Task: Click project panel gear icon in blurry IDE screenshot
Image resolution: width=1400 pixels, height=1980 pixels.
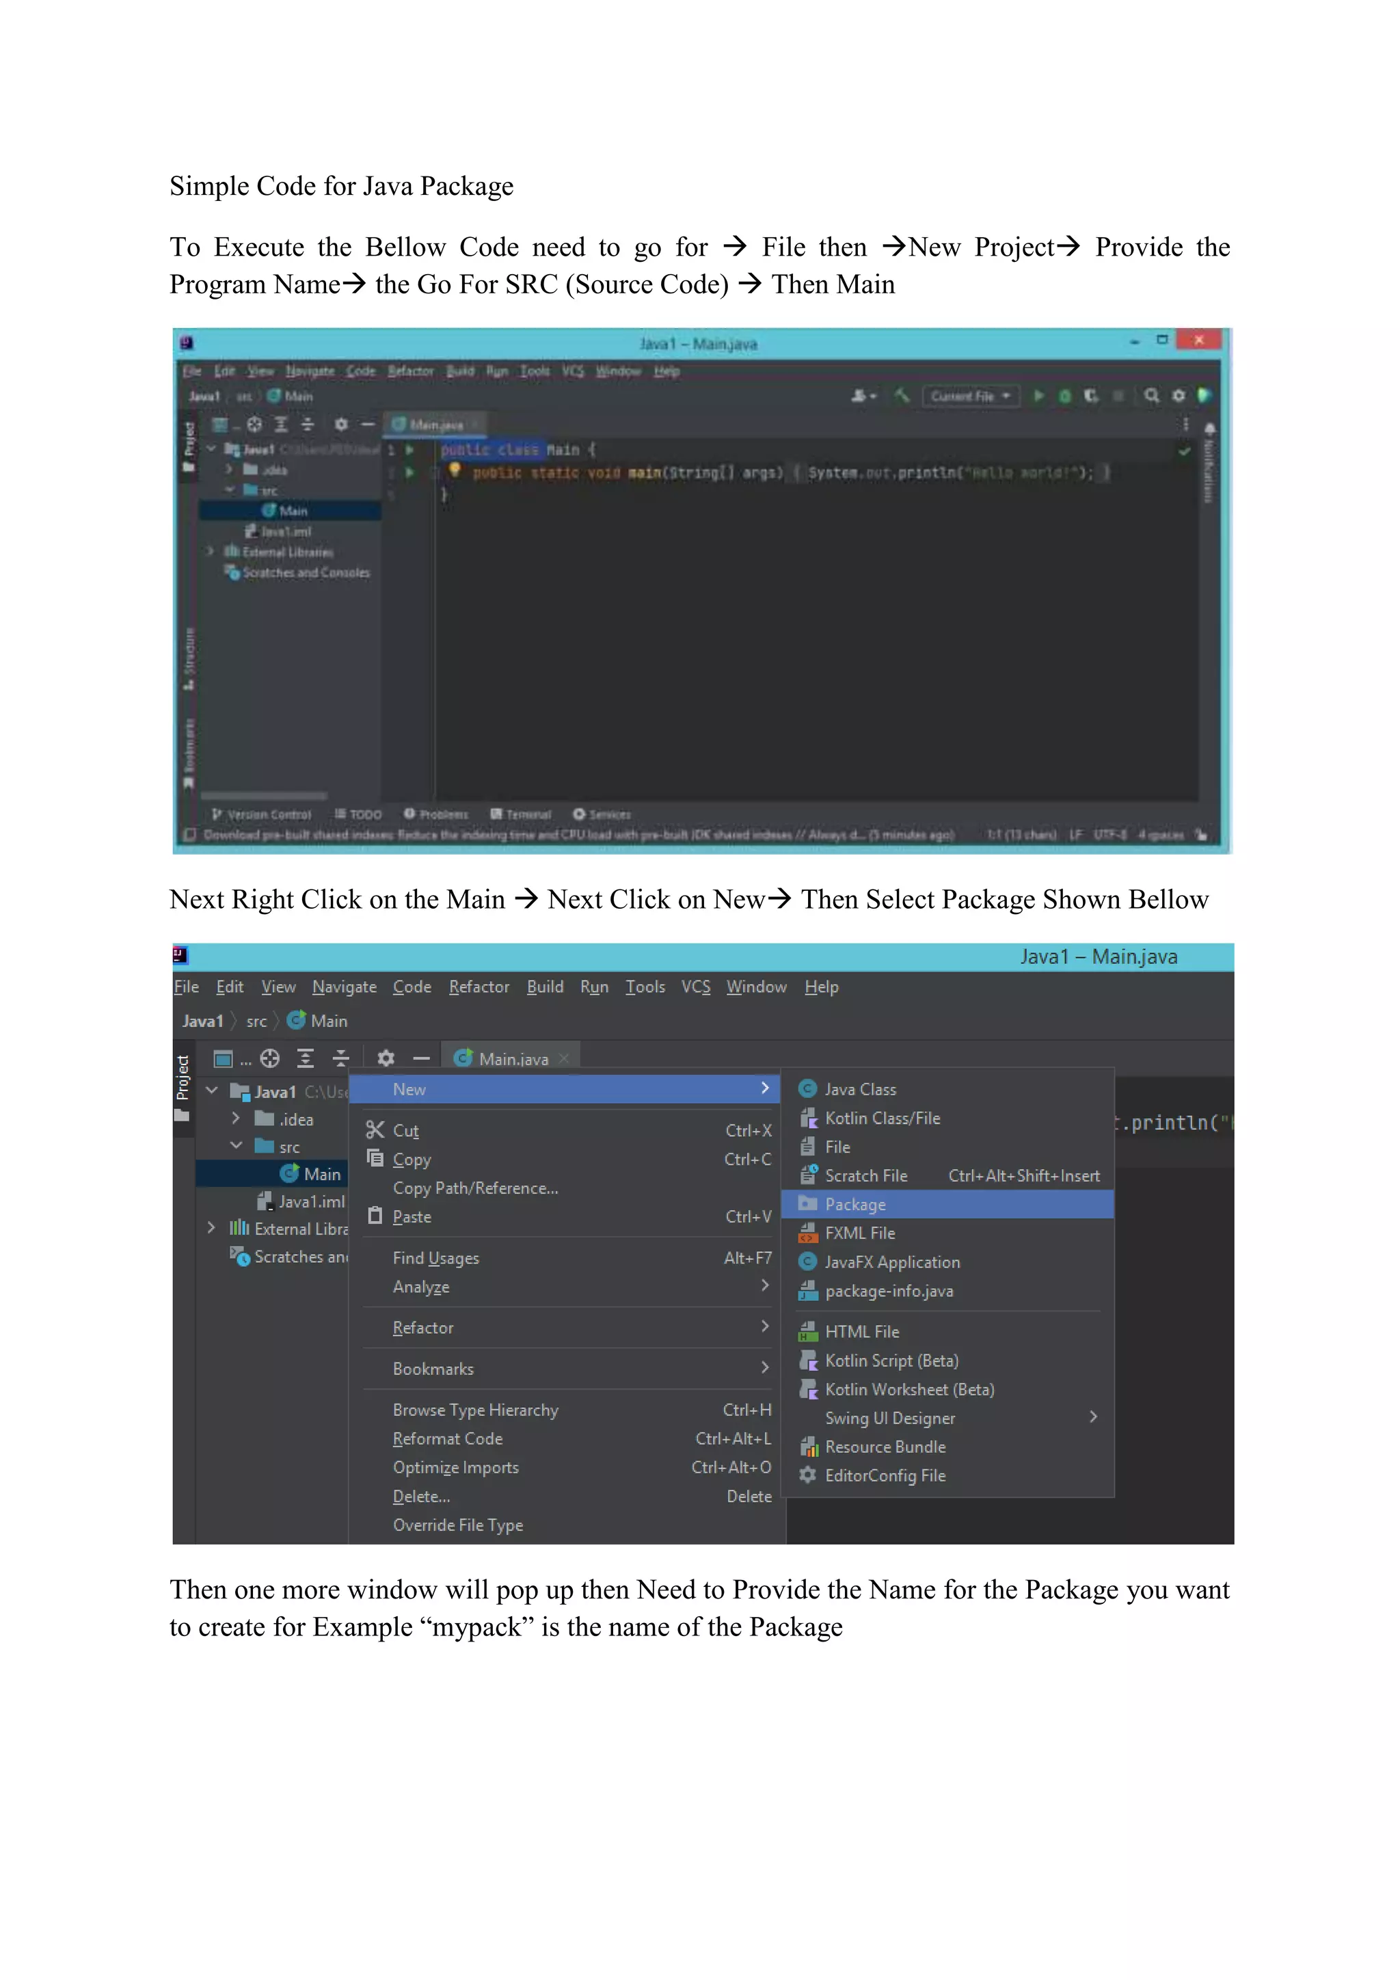Action: 341,425
